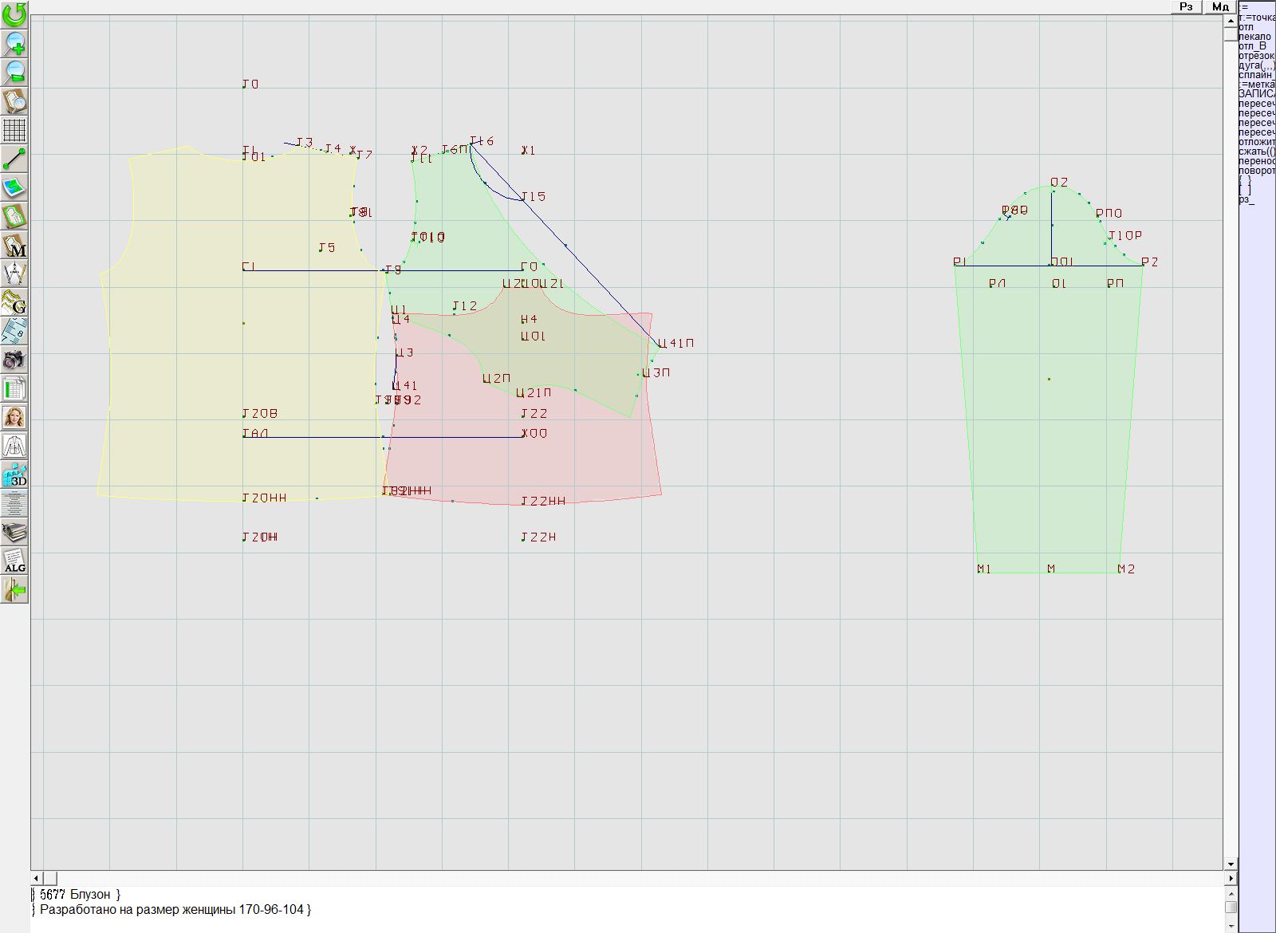This screenshot has height=933, width=1276.
Task: Select the 'лекало' operator in the list
Action: 1255,37
